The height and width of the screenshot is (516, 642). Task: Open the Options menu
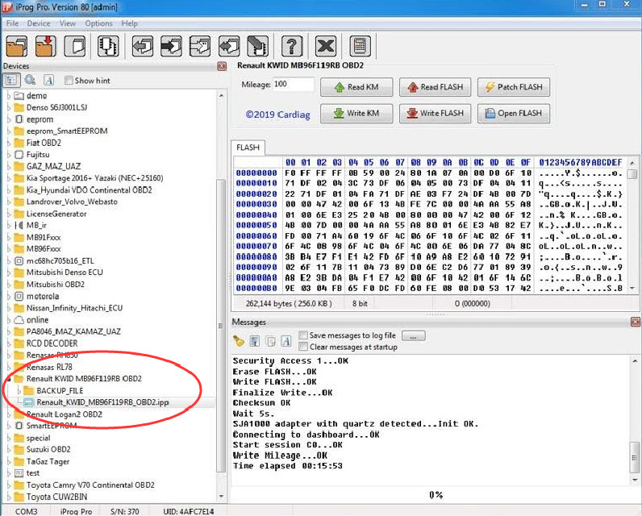98,23
